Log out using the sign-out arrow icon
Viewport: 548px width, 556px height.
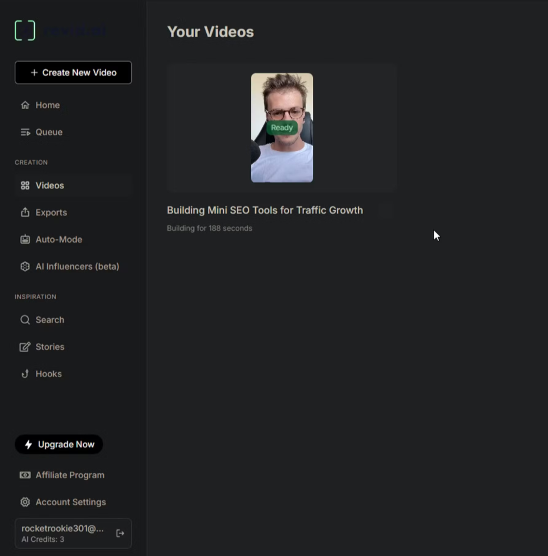(x=120, y=533)
